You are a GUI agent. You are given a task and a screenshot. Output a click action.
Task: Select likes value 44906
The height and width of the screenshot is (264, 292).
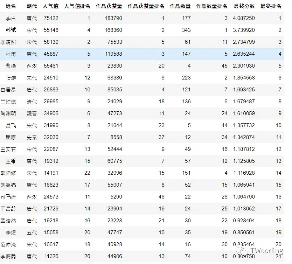click(115, 257)
